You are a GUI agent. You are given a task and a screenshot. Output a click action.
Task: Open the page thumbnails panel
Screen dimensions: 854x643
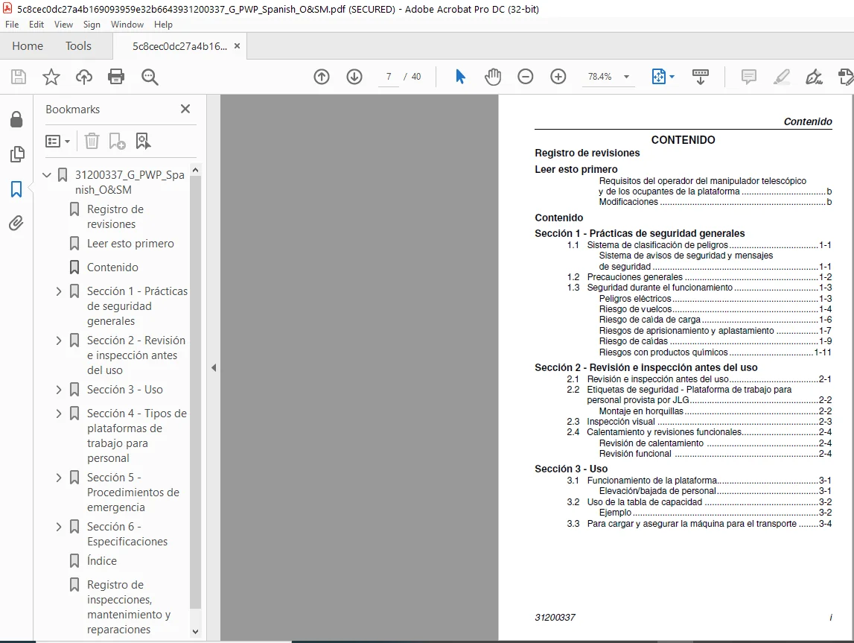pyautogui.click(x=17, y=154)
